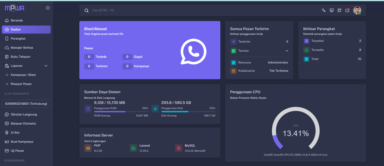Open the ticket notifications icon
The image size is (384, 166).
click(348, 10)
